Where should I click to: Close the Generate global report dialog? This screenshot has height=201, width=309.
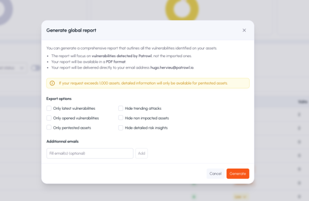(x=244, y=30)
